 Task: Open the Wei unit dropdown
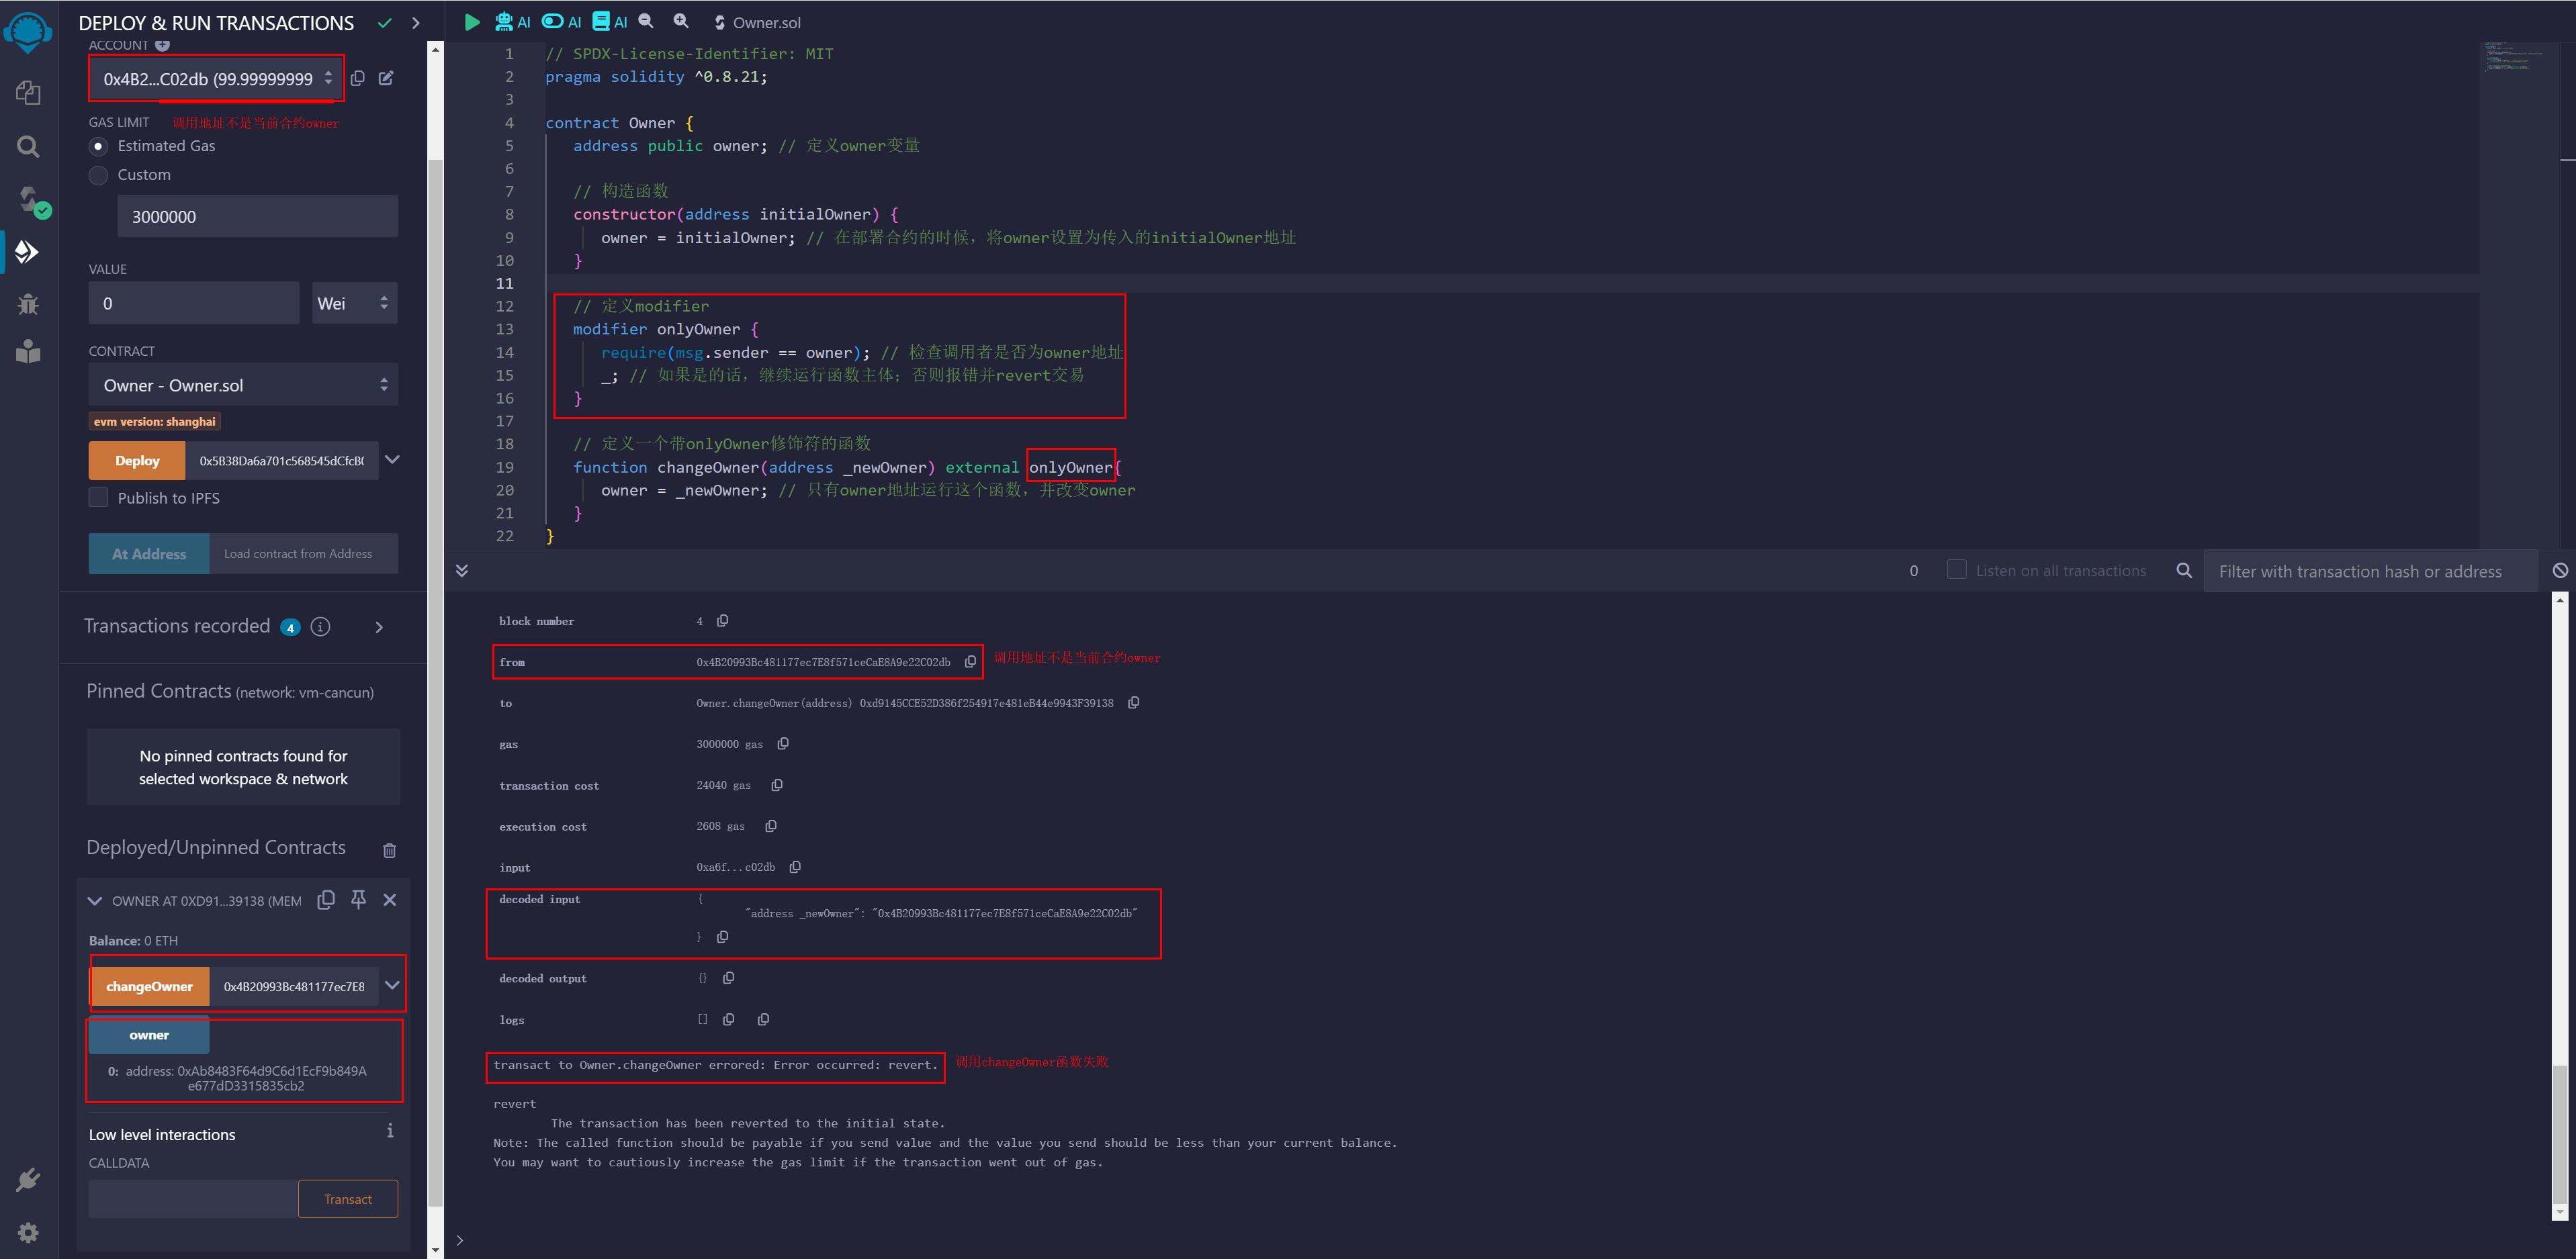(x=353, y=303)
